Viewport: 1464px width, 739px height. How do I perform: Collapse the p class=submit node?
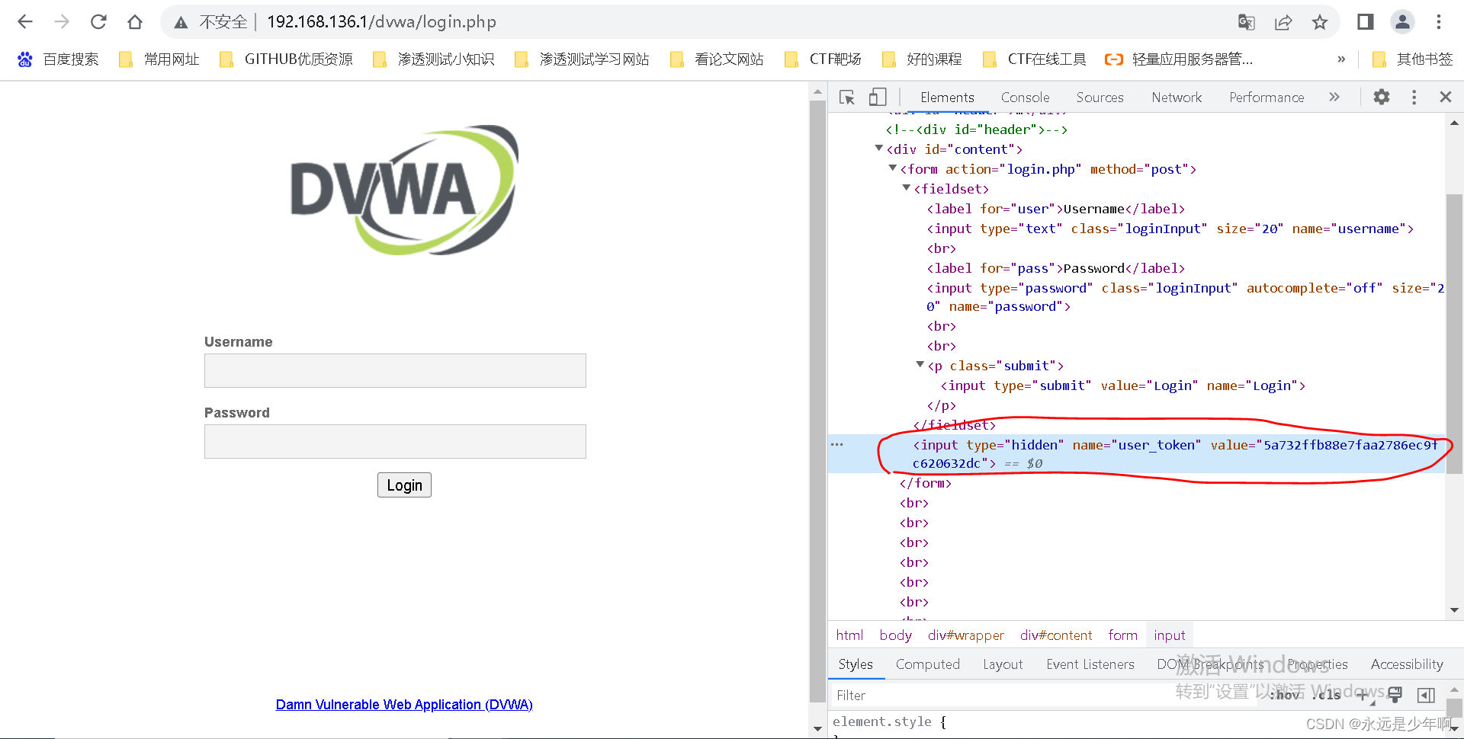coord(920,365)
